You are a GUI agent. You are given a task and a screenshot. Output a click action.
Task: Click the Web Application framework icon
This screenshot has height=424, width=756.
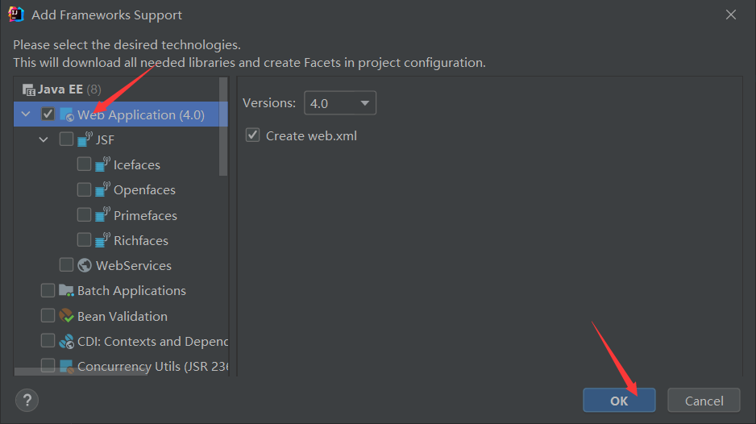[67, 115]
